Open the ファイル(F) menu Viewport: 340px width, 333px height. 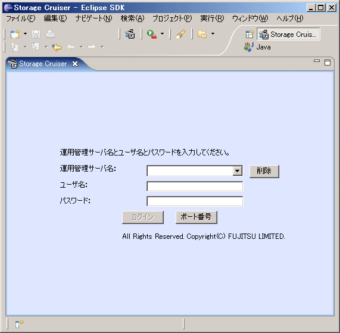coord(21,18)
